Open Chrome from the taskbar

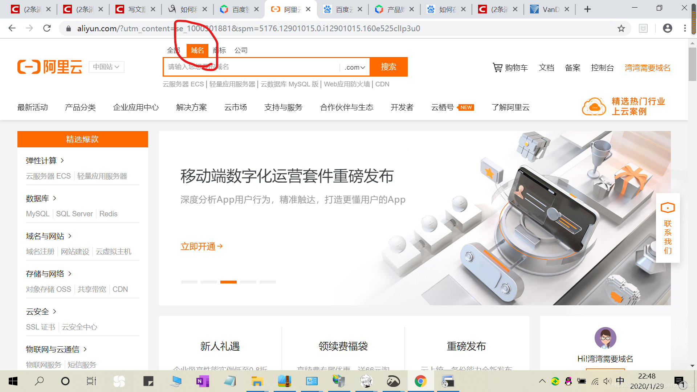point(420,381)
